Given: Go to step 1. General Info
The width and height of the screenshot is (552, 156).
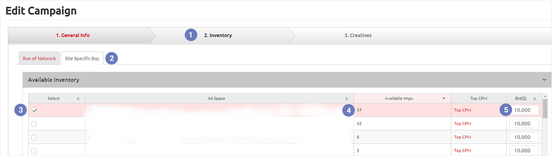Looking at the screenshot, I should coord(73,36).
